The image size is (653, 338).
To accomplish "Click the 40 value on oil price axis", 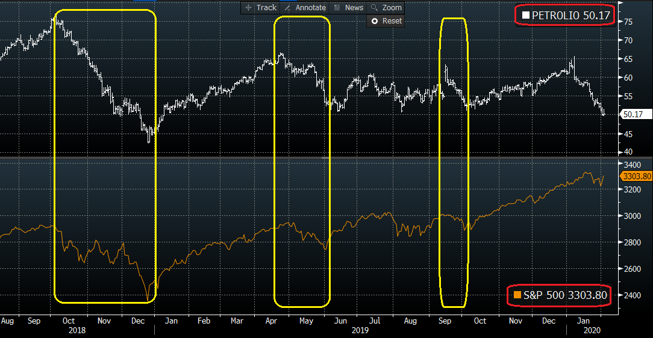I will click(x=628, y=152).
